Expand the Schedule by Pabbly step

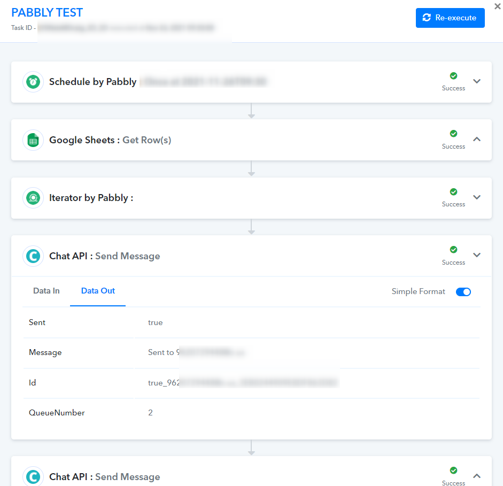[477, 81]
